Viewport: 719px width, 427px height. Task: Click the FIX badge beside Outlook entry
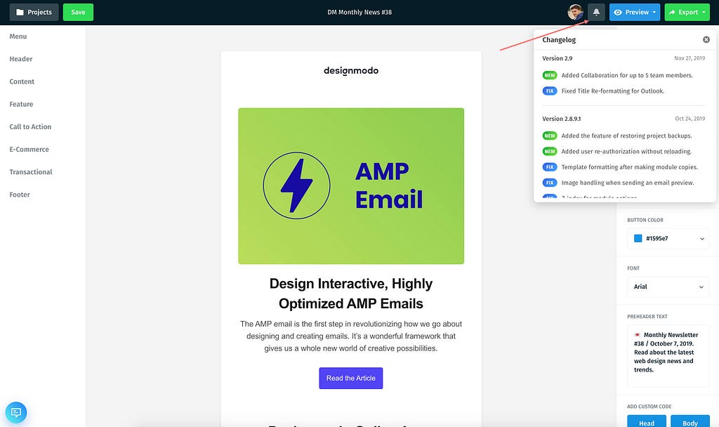550,91
